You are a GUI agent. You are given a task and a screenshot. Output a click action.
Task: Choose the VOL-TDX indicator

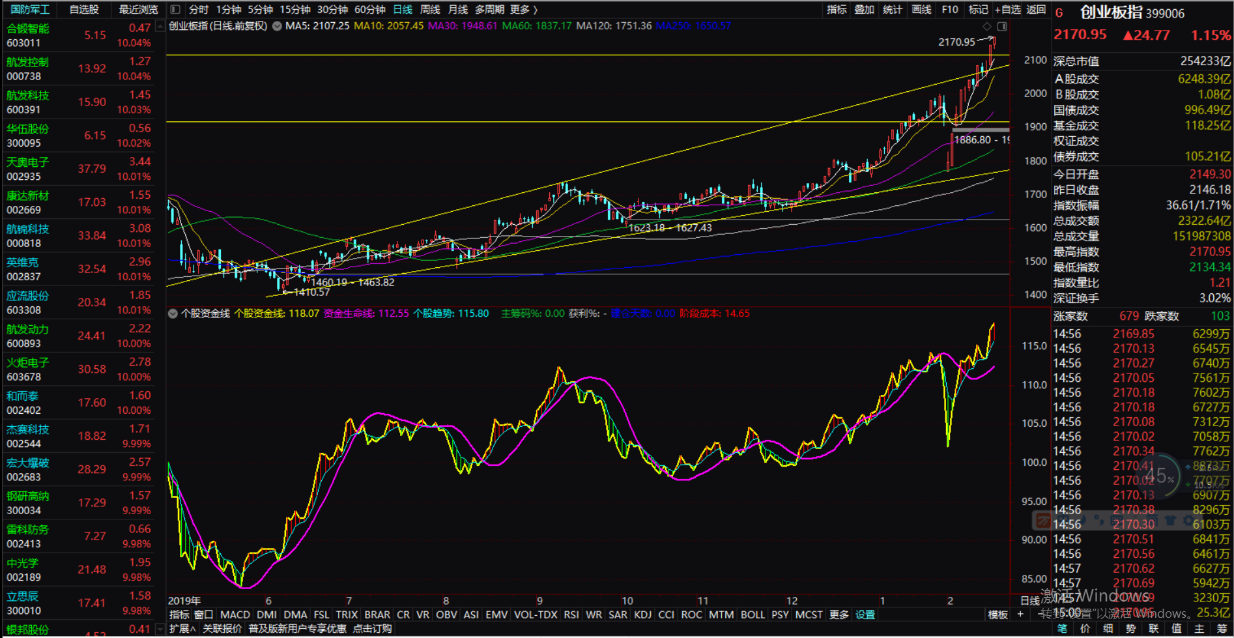click(536, 615)
